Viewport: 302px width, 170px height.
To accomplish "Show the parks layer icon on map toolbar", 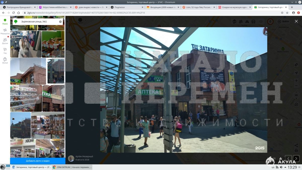I will (235, 21).
